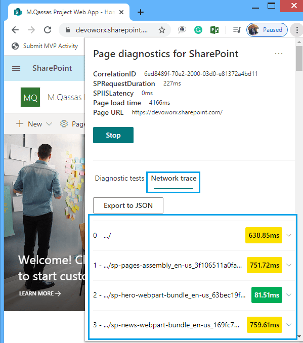Expand the sp-news-webpart-bundle request chevron
This screenshot has height=343, width=303.
click(x=289, y=325)
